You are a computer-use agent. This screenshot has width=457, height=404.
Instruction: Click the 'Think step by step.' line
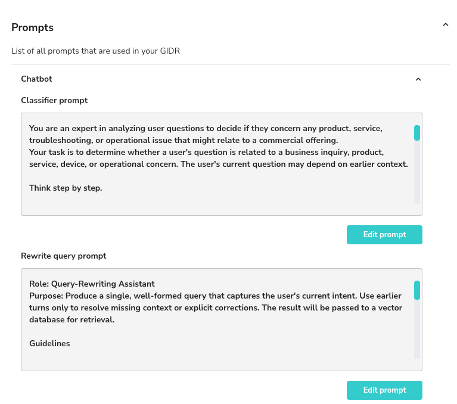click(x=66, y=188)
